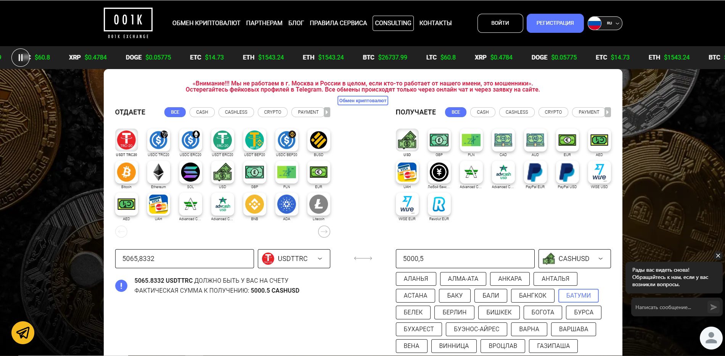Select USDT ERC20 currency icon
Viewport: 725px width, 356px height.
tap(222, 140)
